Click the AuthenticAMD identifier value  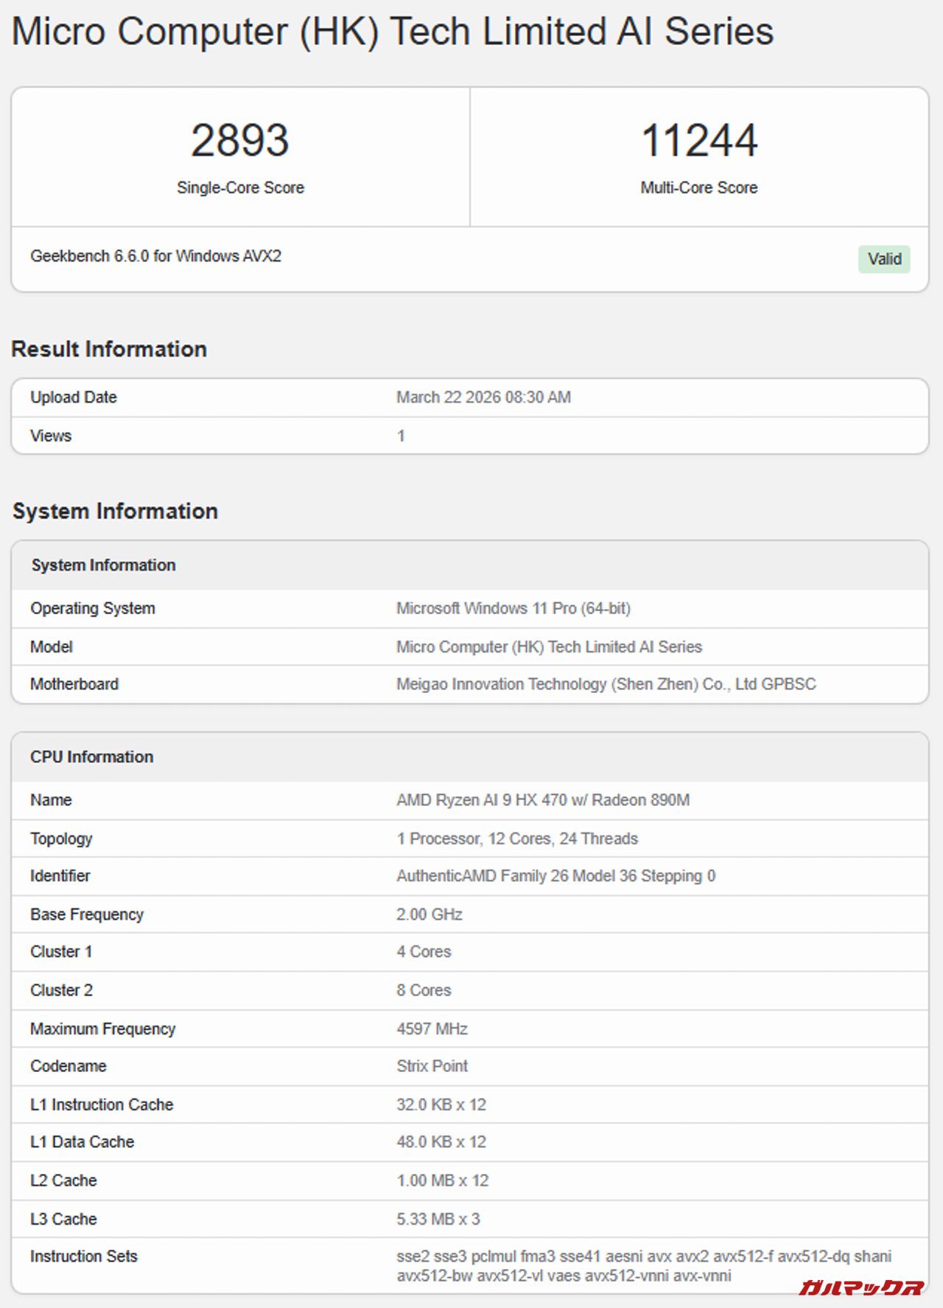[555, 876]
